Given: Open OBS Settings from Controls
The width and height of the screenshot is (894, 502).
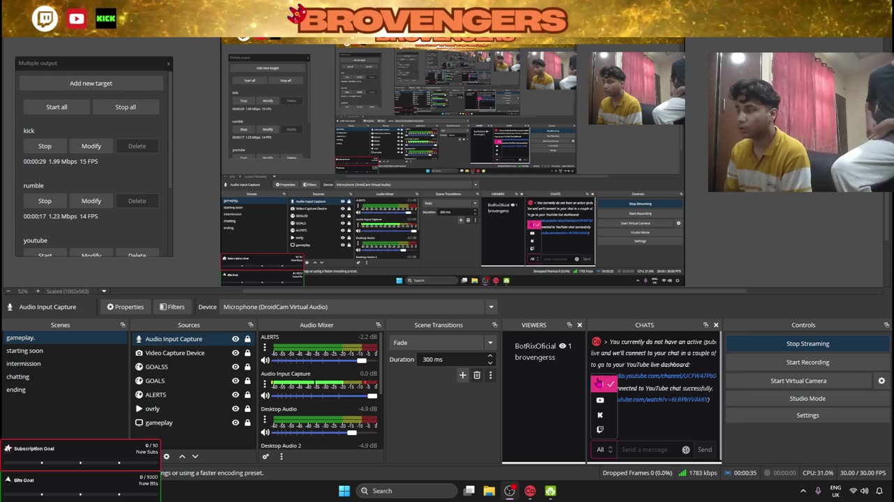Looking at the screenshot, I should tap(807, 415).
